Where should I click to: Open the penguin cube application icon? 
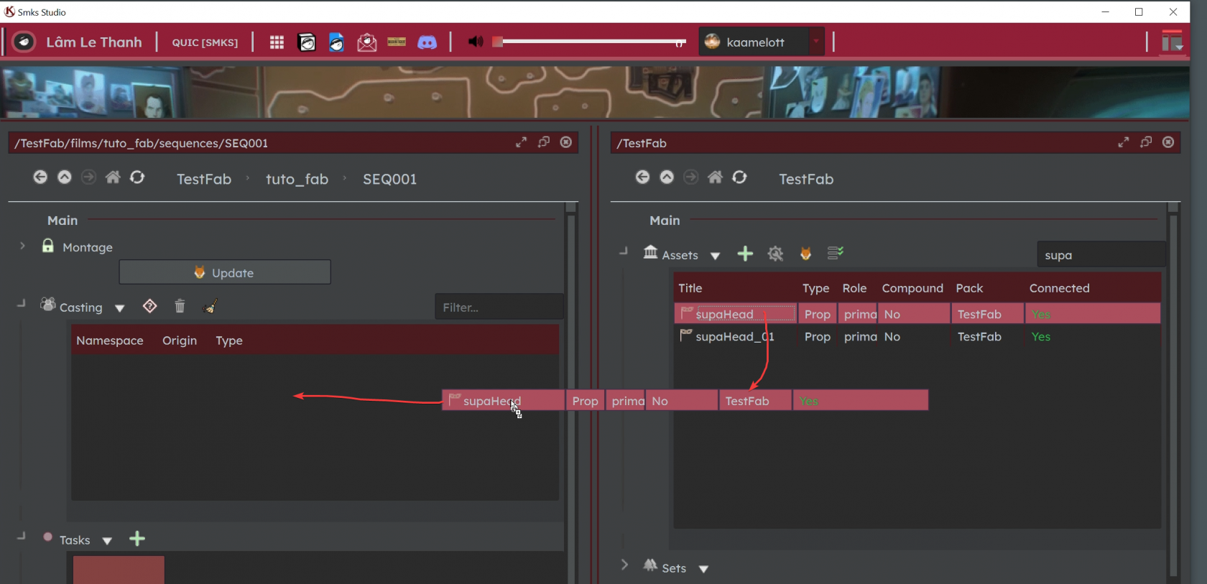[x=307, y=42]
